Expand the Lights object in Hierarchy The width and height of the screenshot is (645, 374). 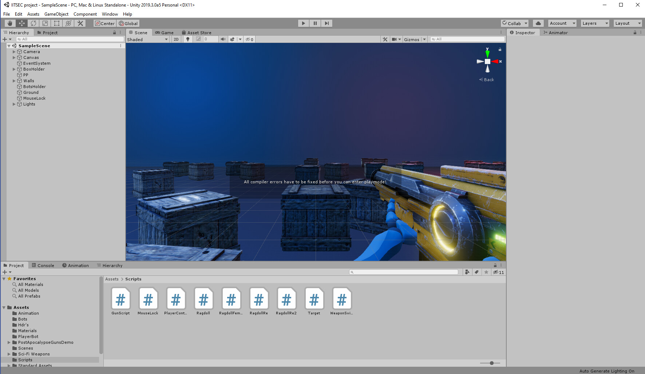(14, 104)
